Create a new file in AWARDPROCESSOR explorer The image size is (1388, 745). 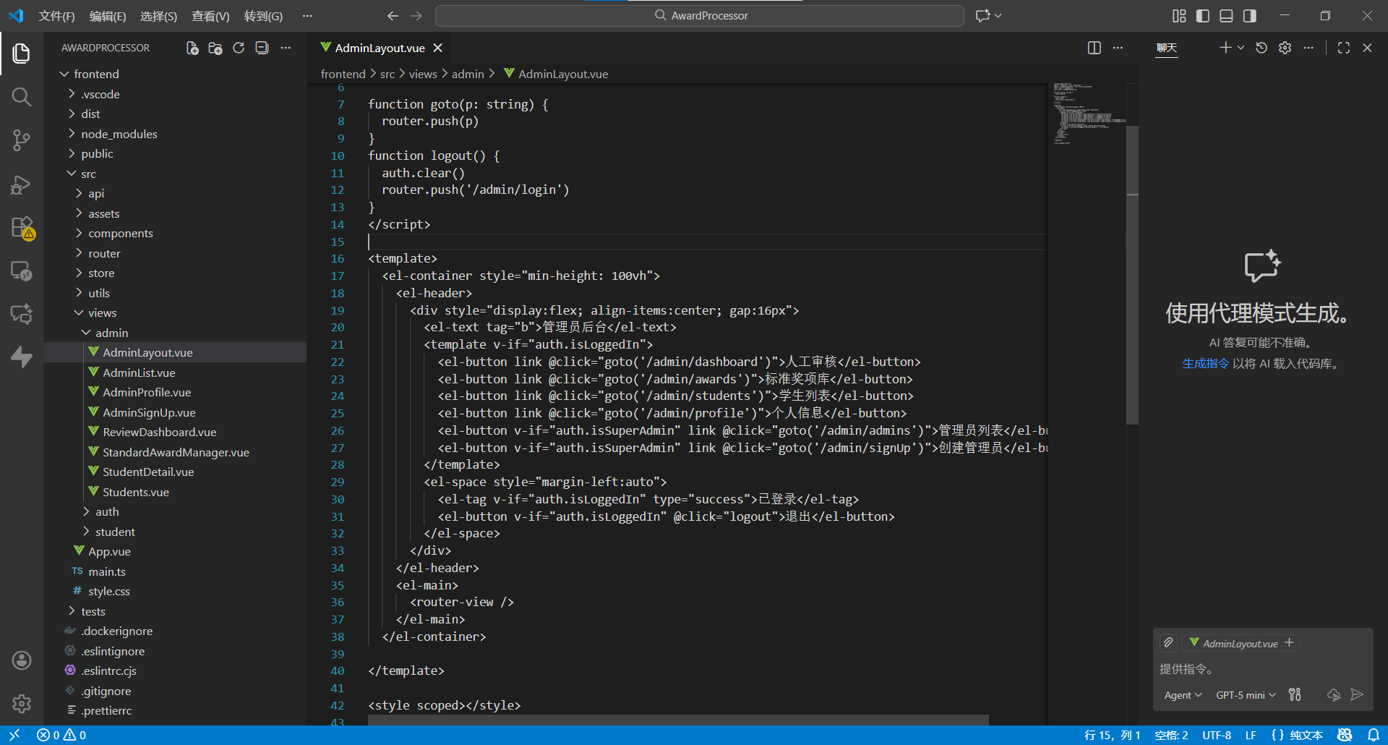coord(192,48)
